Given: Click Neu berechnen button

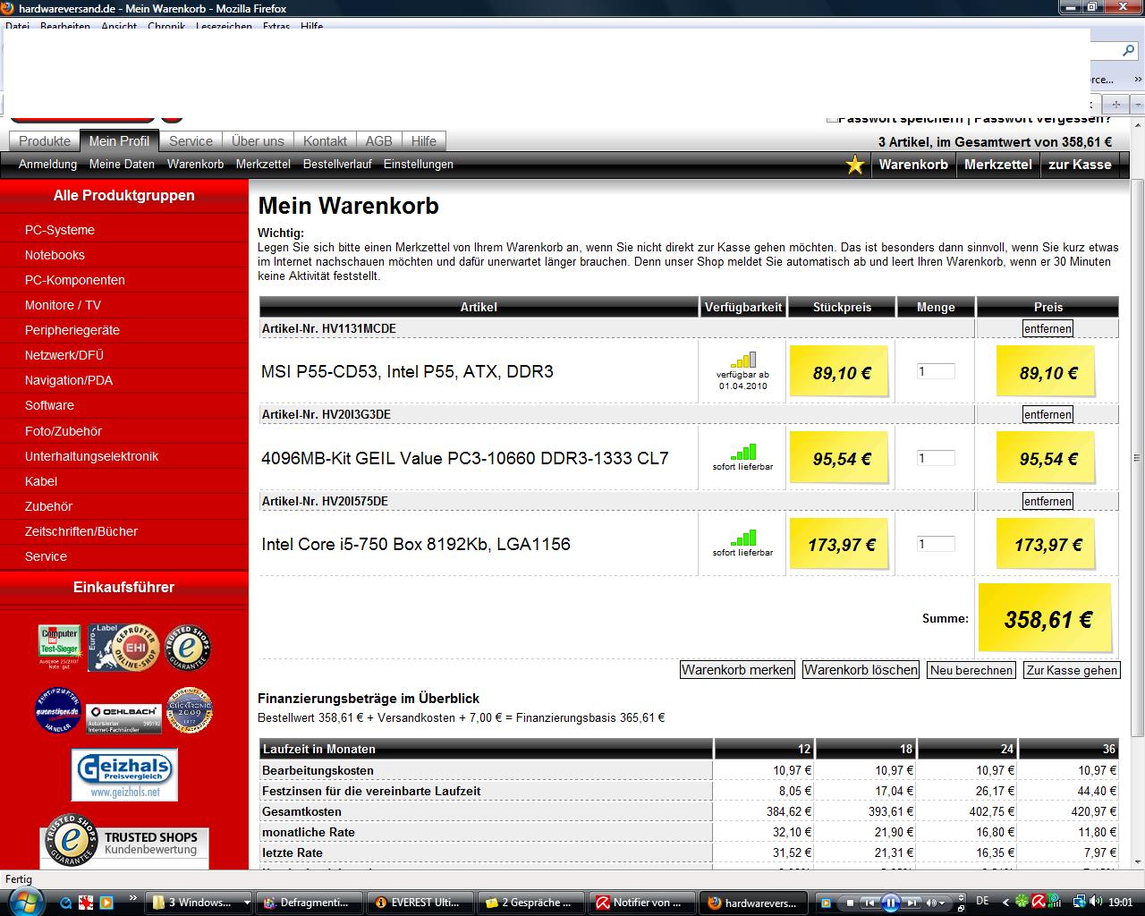Looking at the screenshot, I should (971, 670).
